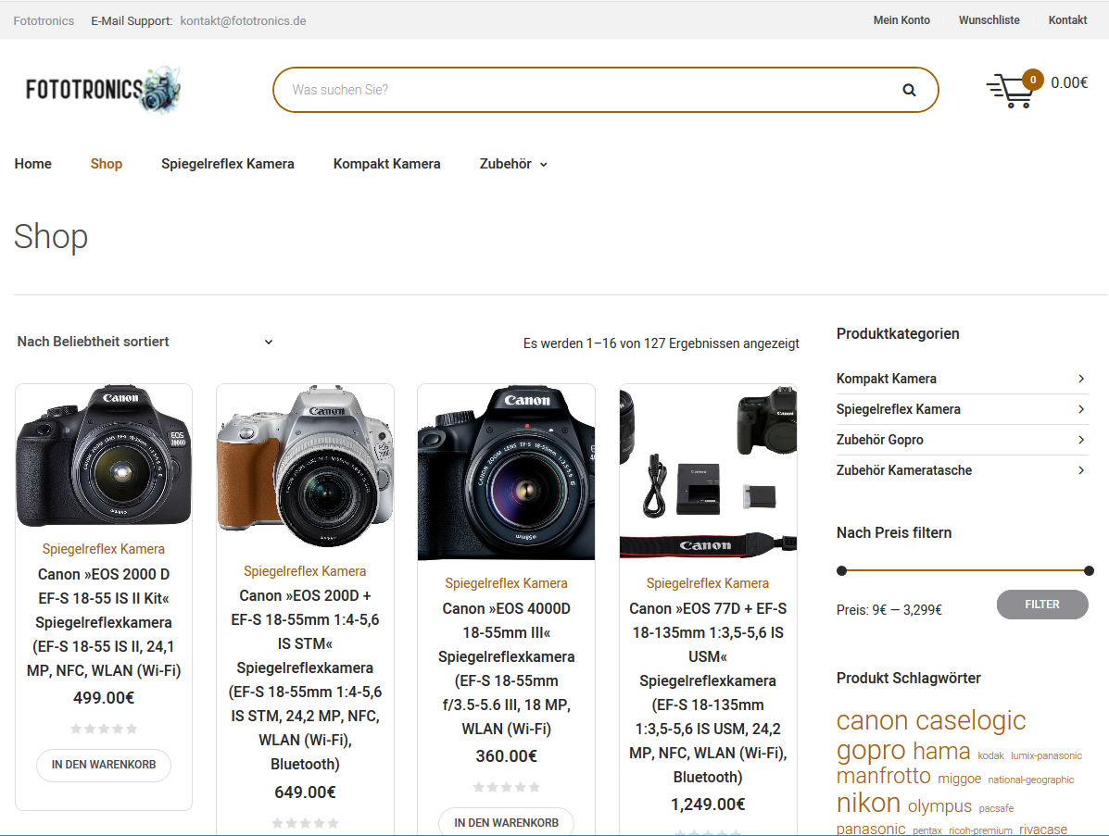1109x836 pixels.
Task: Open the Kontakt link in the top bar
Action: click(x=1067, y=20)
